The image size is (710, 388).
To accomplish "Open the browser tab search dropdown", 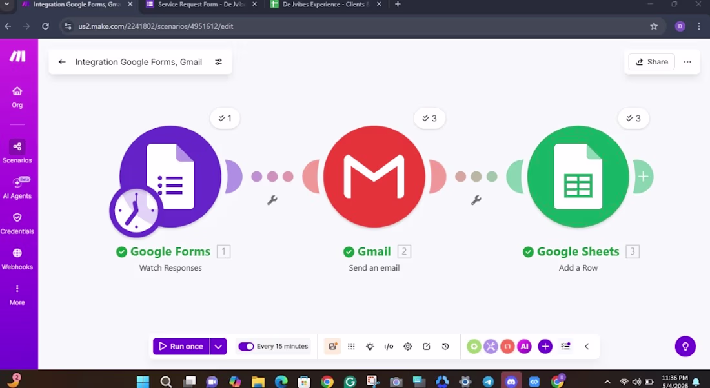I will click(7, 4).
